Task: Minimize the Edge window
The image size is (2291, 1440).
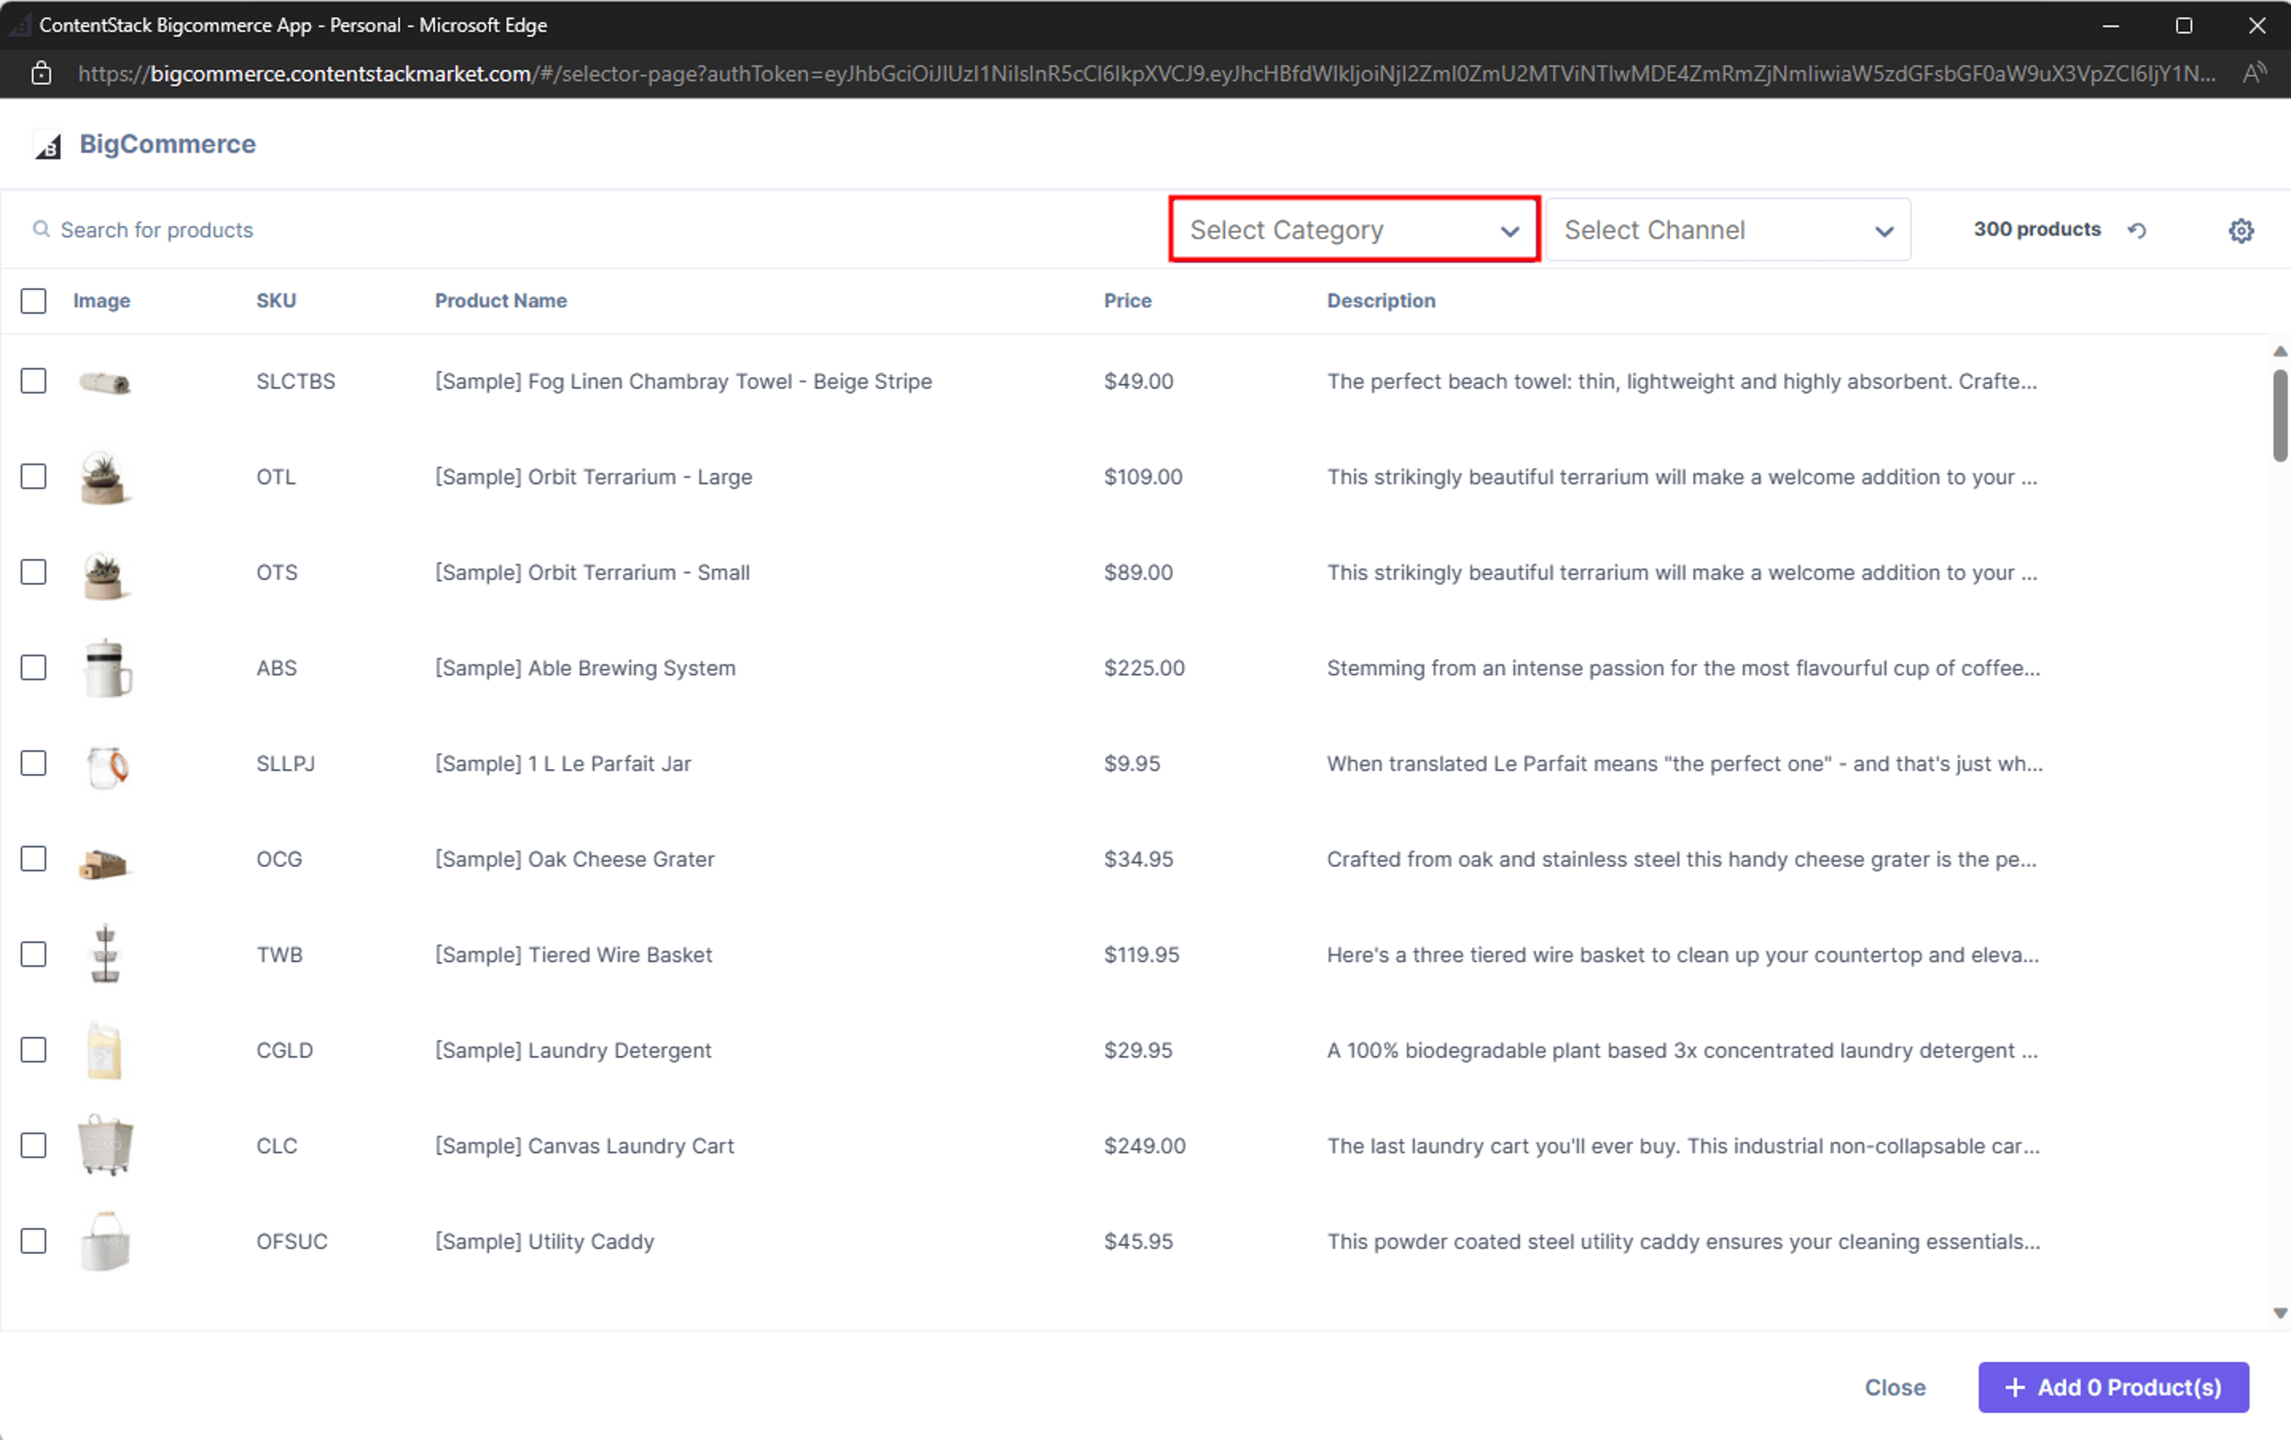Action: [x=2110, y=26]
